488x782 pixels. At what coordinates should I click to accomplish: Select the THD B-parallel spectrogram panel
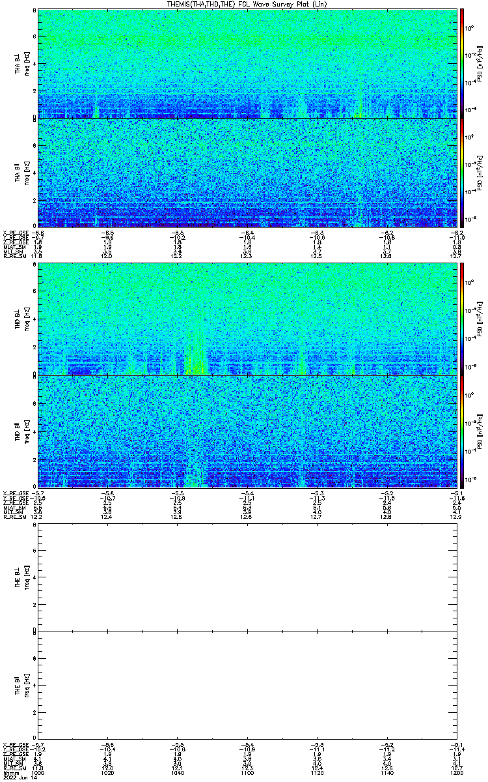(x=247, y=431)
